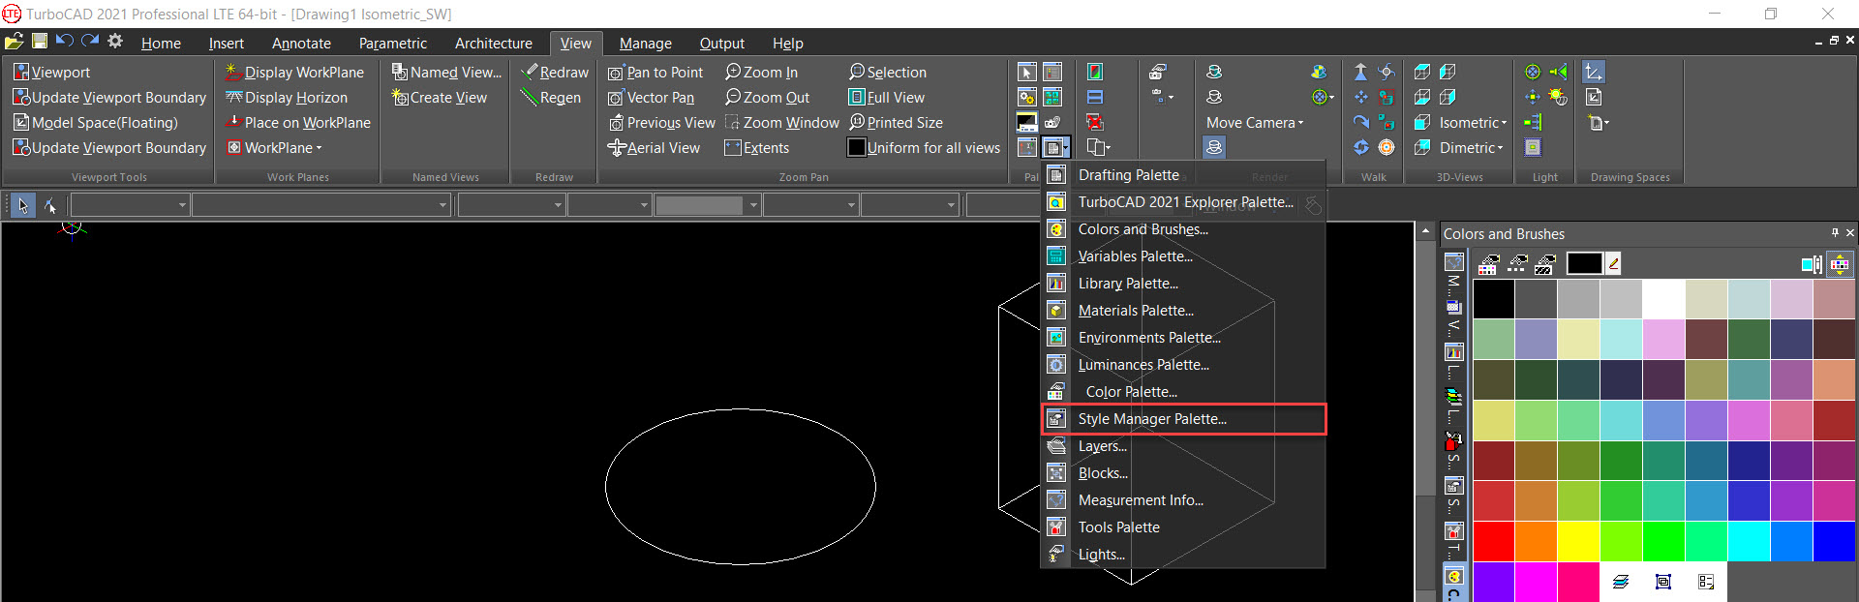
Task: Click the Previous View tool
Action: click(661, 122)
